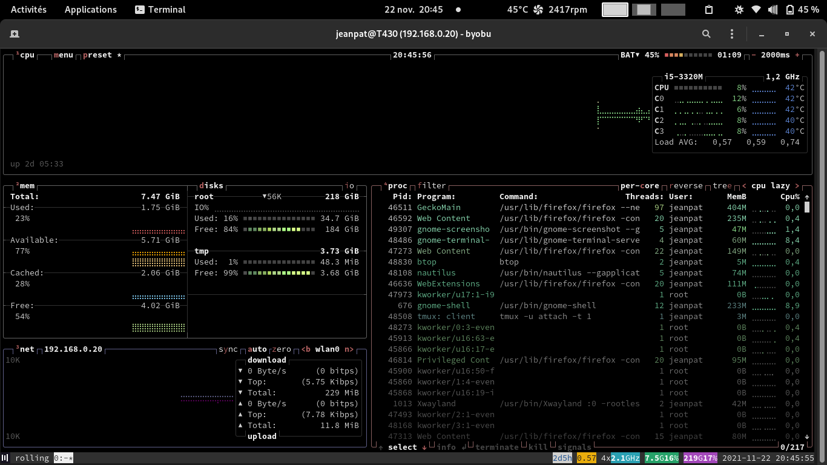Click byobu window 0:-* in status bar
This screenshot has width=827, height=465.
coord(64,458)
